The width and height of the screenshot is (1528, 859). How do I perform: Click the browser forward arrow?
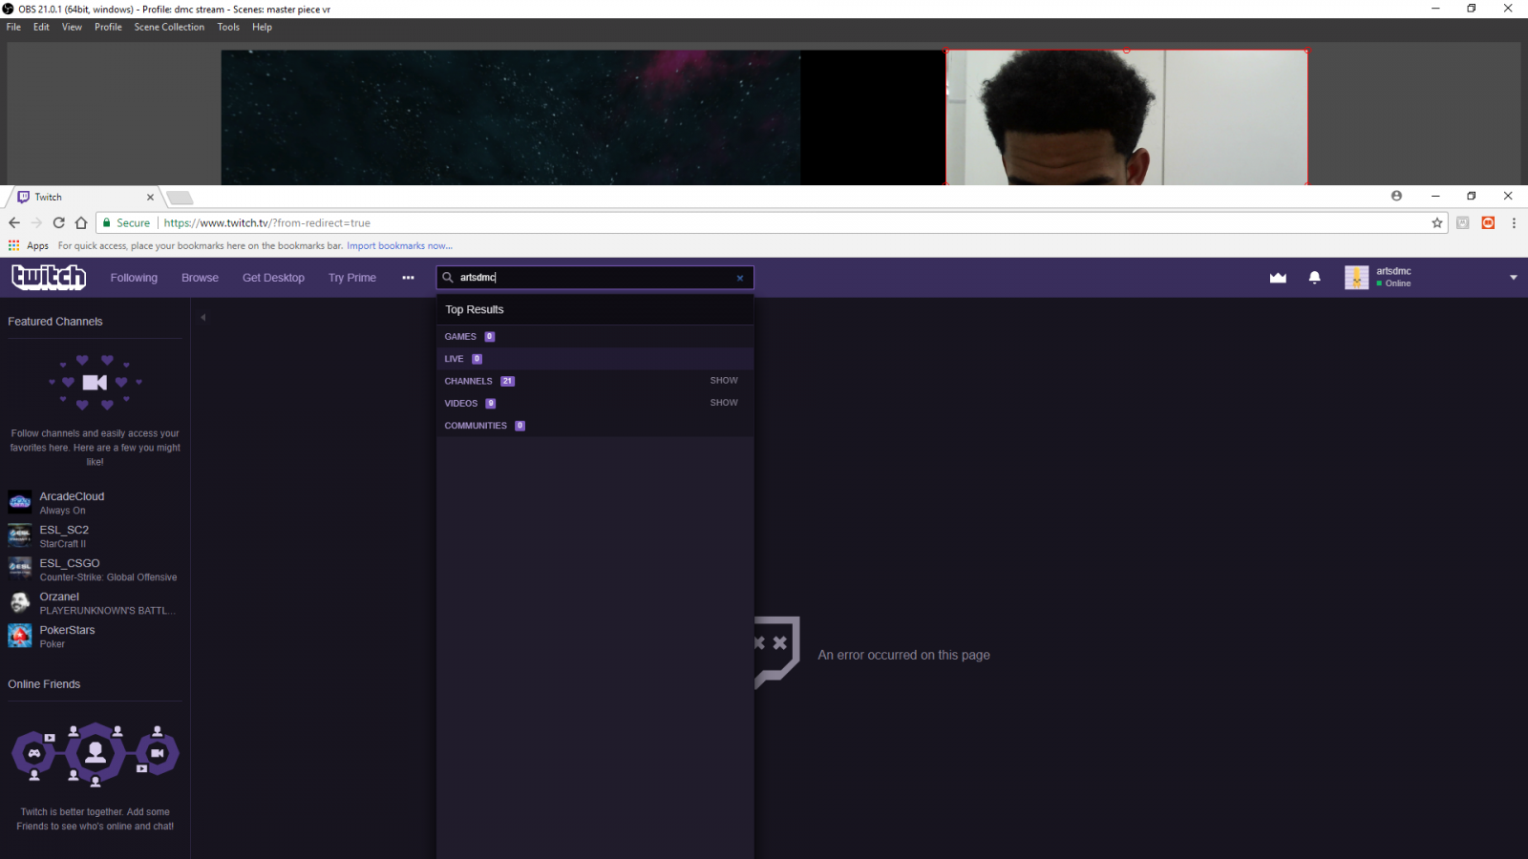pos(36,222)
